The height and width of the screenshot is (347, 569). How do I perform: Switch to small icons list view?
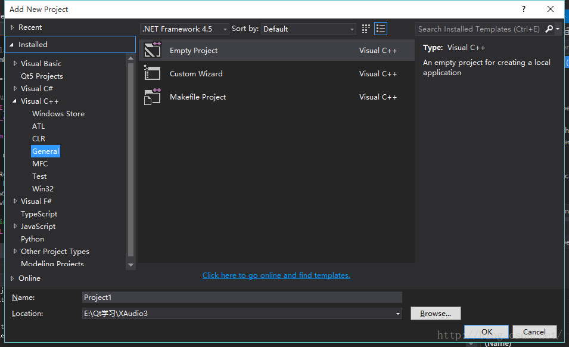pos(381,29)
